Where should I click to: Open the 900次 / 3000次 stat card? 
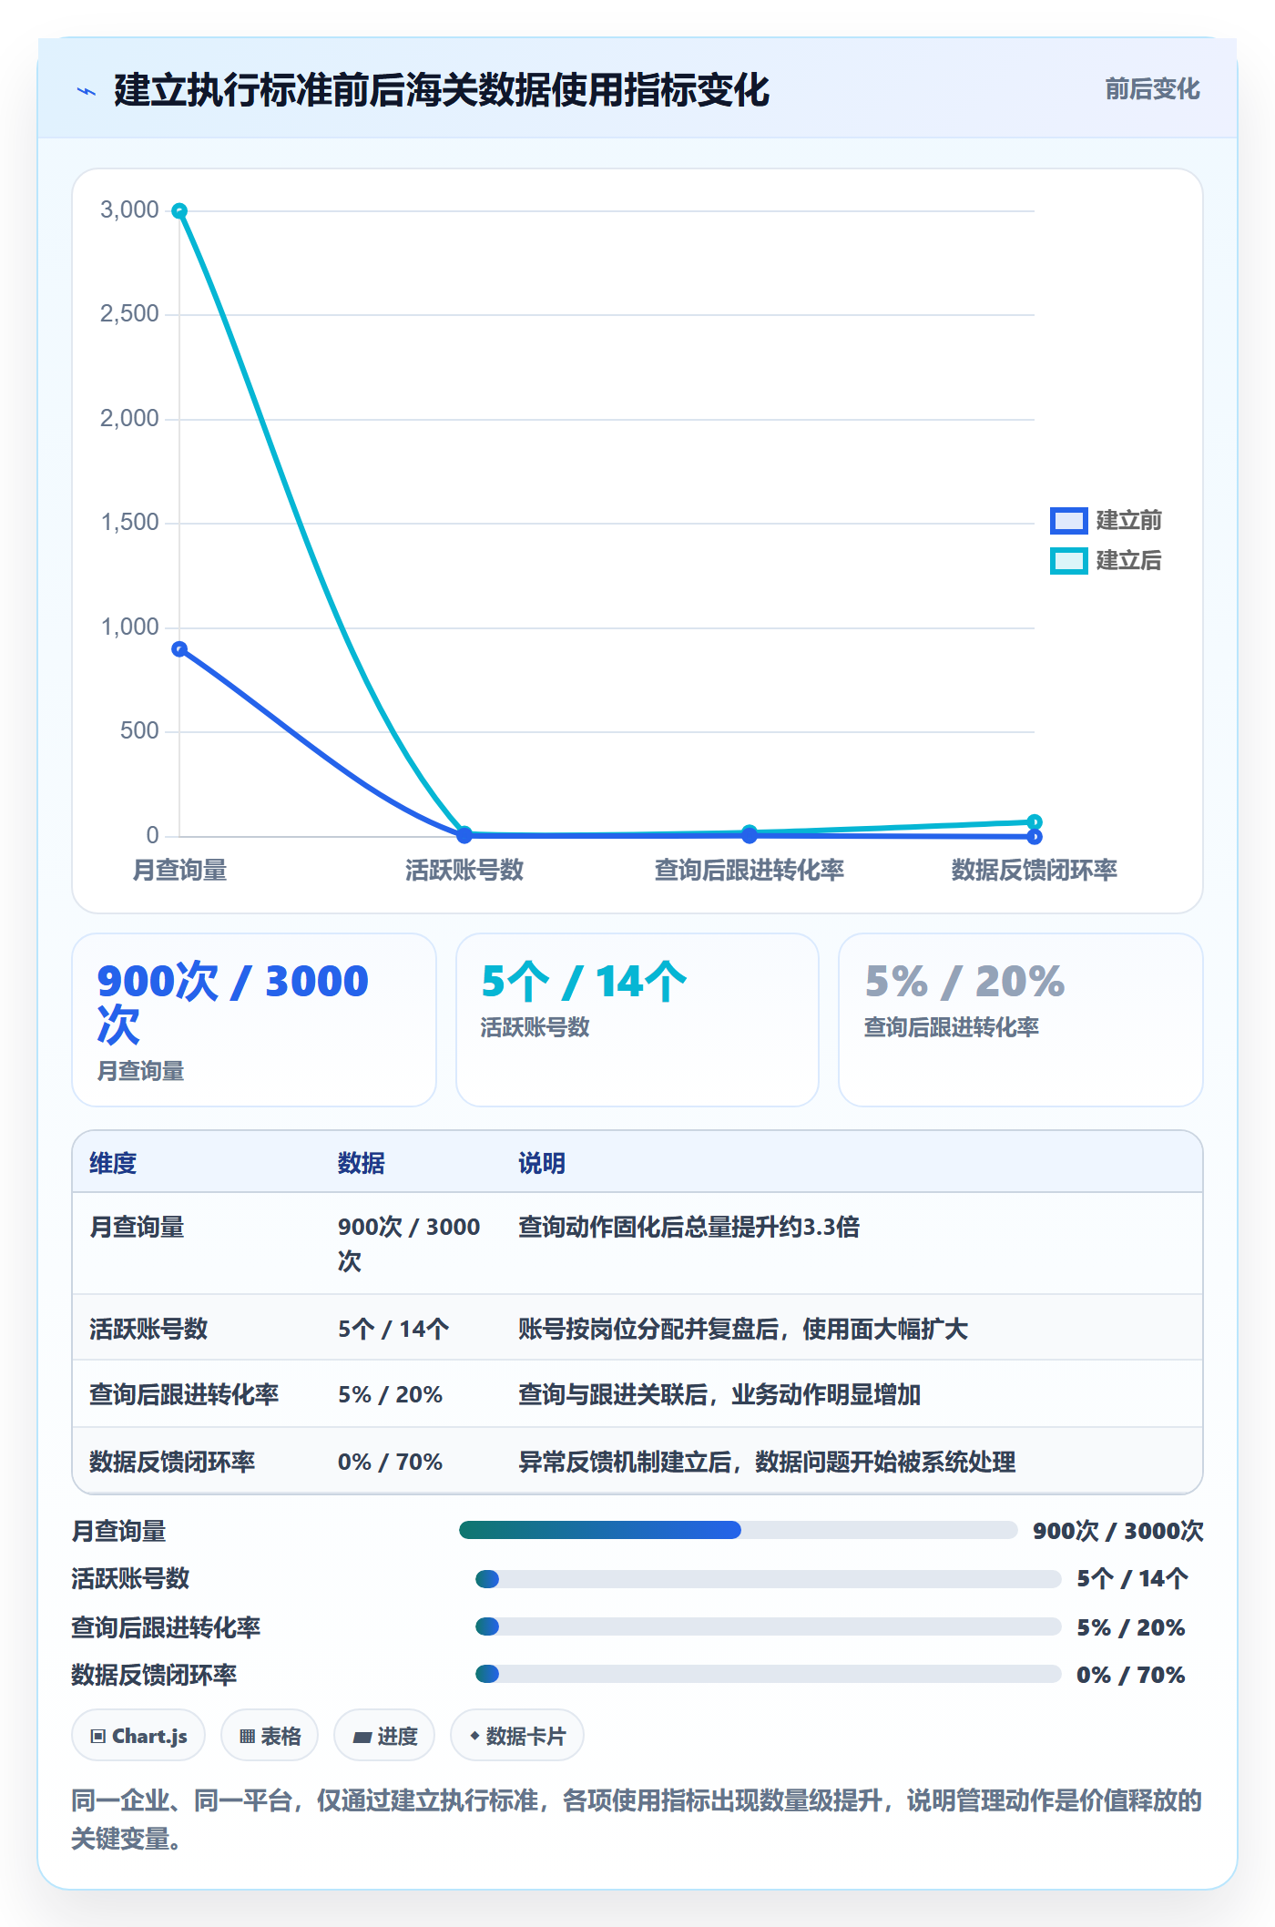point(254,1020)
